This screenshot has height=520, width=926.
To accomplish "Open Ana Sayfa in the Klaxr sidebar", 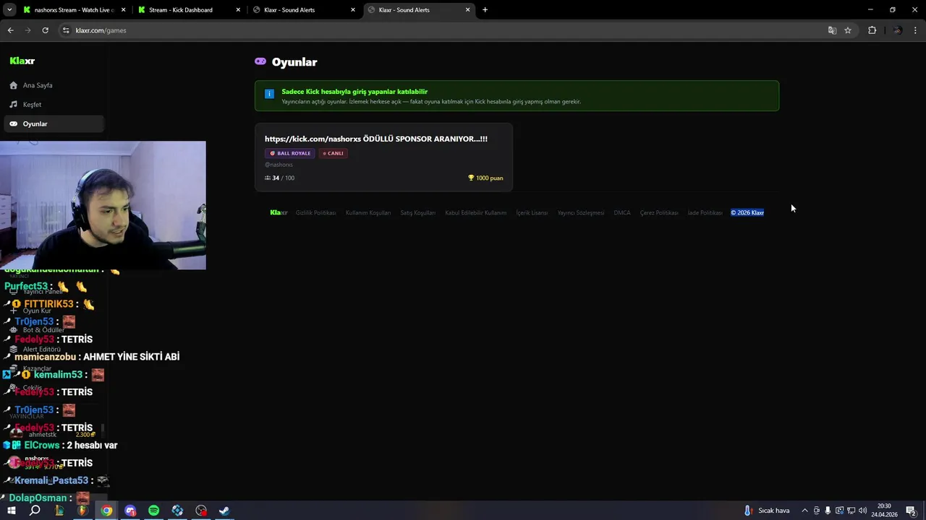I will pos(54,85).
